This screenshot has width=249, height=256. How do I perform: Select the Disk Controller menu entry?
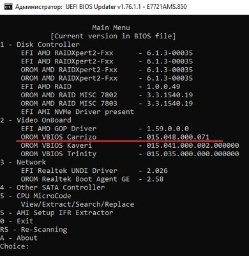point(40,45)
